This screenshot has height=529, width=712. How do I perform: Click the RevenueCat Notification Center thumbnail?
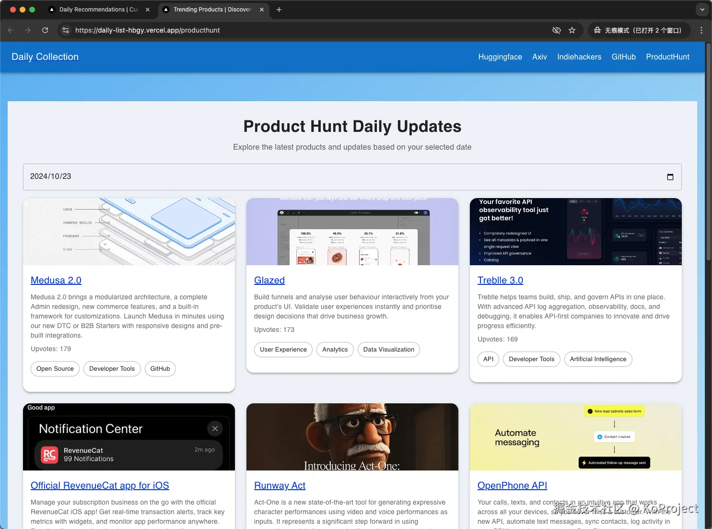(x=129, y=437)
